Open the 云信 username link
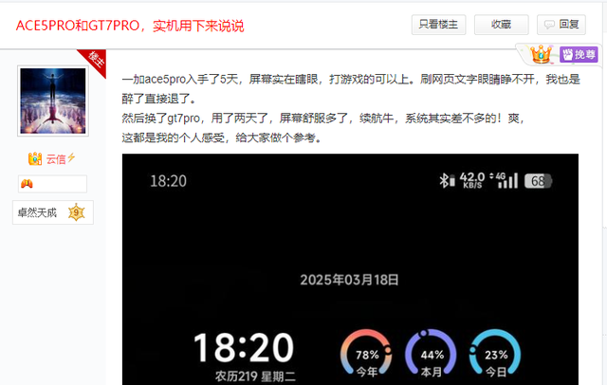Image resolution: width=607 pixels, height=385 pixels. (56, 159)
